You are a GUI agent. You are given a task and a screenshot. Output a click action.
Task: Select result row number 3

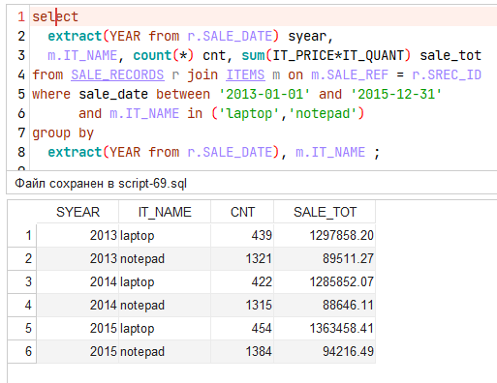click(x=22, y=281)
